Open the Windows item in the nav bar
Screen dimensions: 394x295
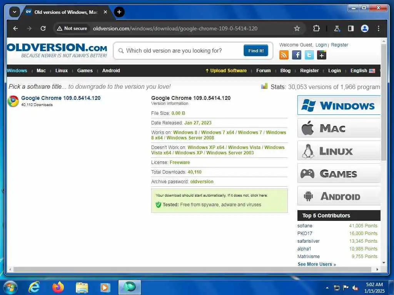[x=17, y=71]
